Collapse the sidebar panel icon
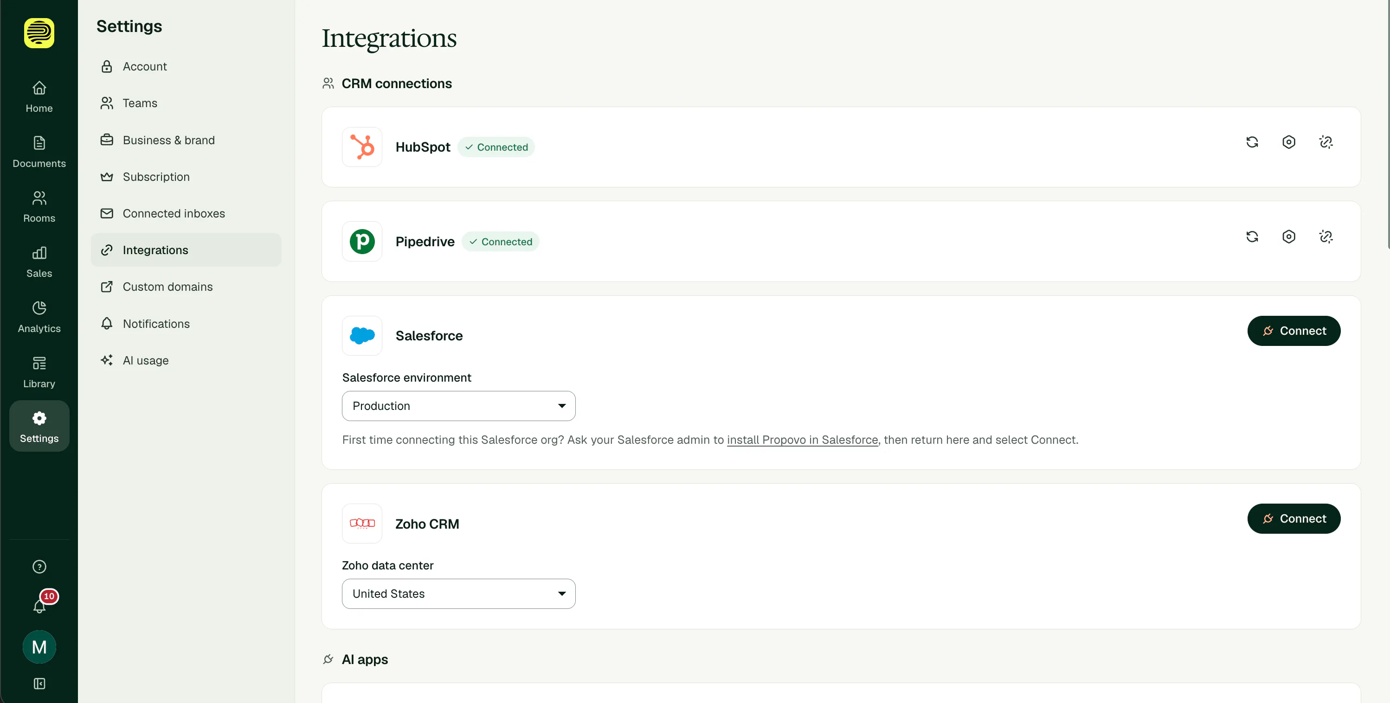The width and height of the screenshot is (1390, 703). tap(39, 684)
